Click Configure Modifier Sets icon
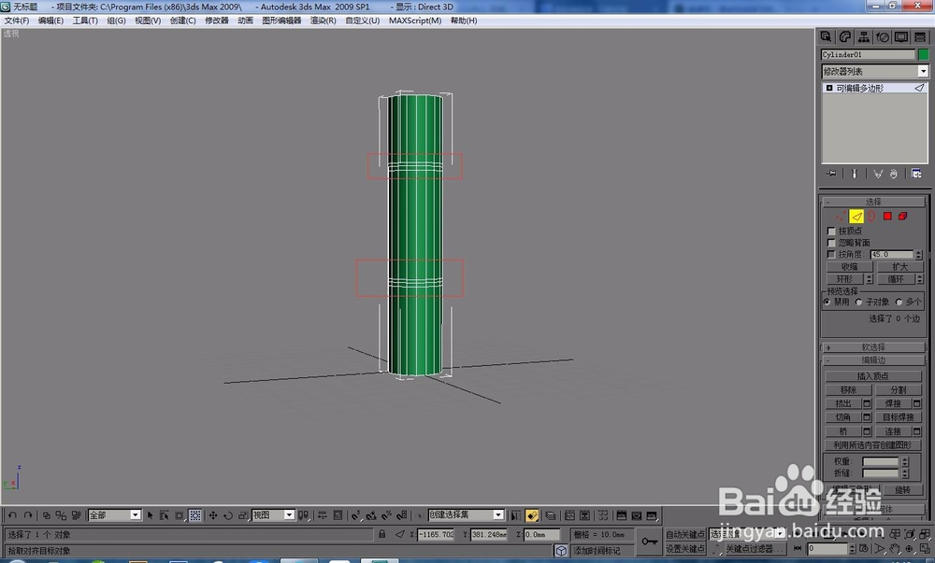Image resolution: width=935 pixels, height=563 pixels. pyautogui.click(x=916, y=174)
